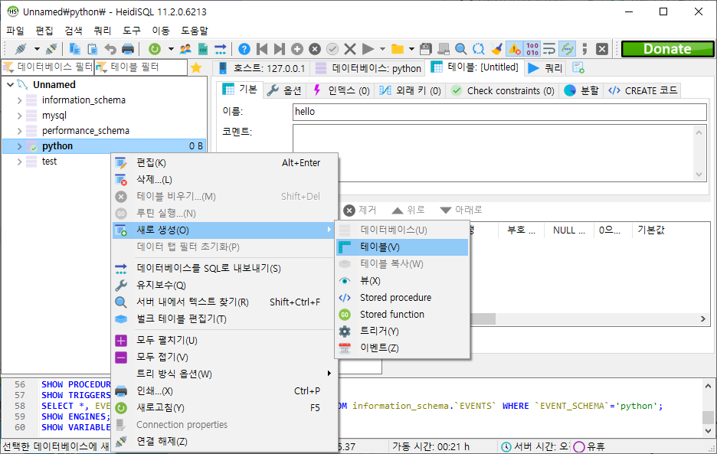Toggle the stop-on-errors warning icon

click(515, 49)
